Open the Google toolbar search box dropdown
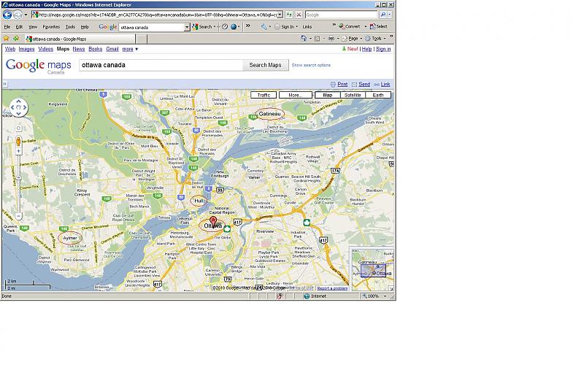 click(x=187, y=27)
